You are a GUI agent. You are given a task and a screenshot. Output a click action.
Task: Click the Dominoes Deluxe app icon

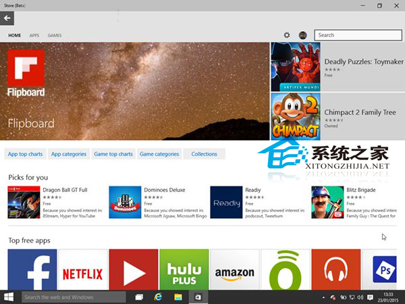tap(125, 203)
